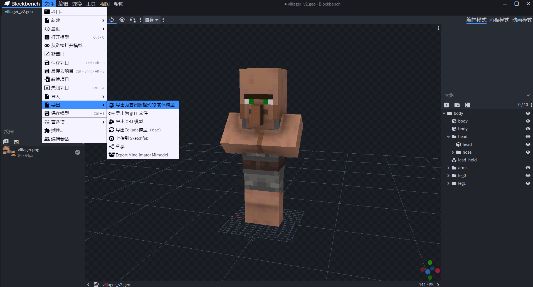533x287 pixels.
Task: Select villager.png texture thumbnail
Action: (9, 151)
